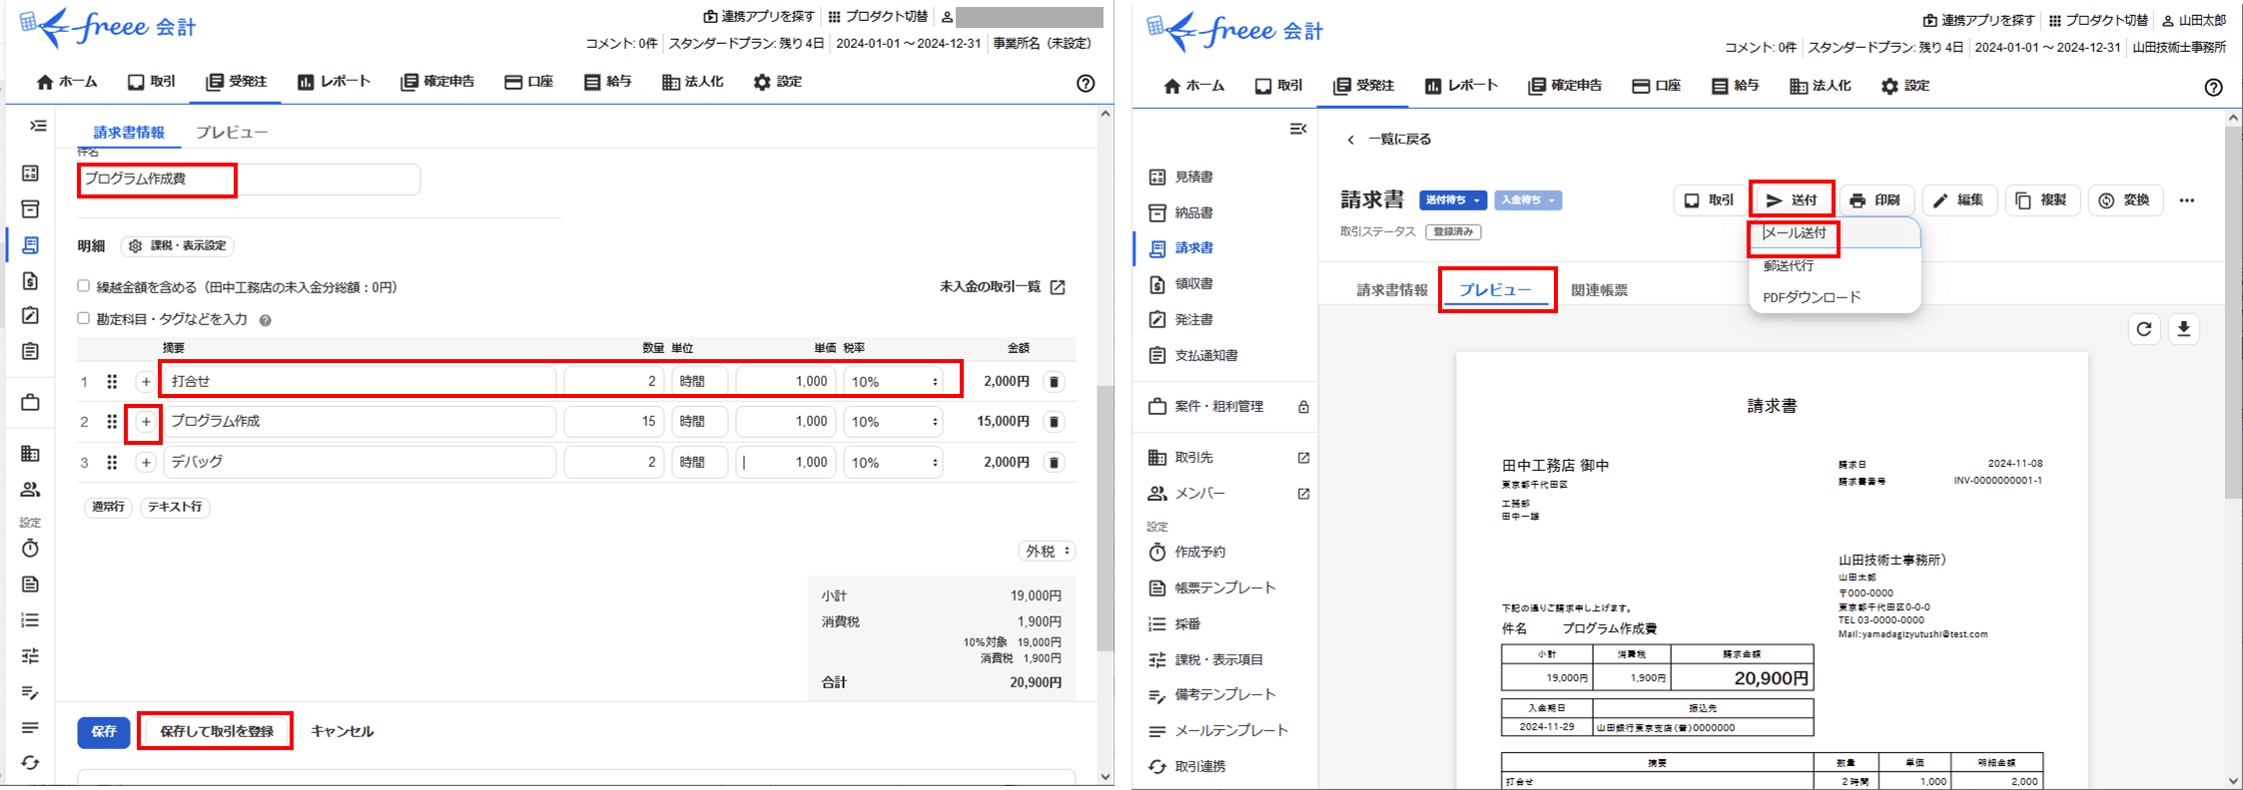This screenshot has width=2243, height=790.
Task: Open 支払通知書 in the right sidebar
Action: click(1194, 355)
